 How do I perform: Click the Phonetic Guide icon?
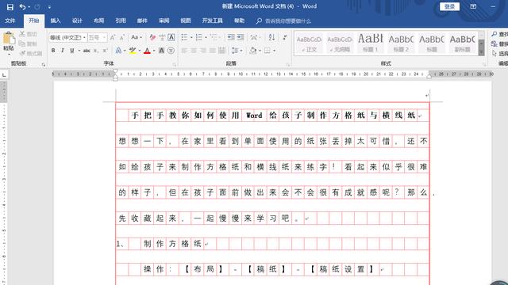tap(162, 37)
